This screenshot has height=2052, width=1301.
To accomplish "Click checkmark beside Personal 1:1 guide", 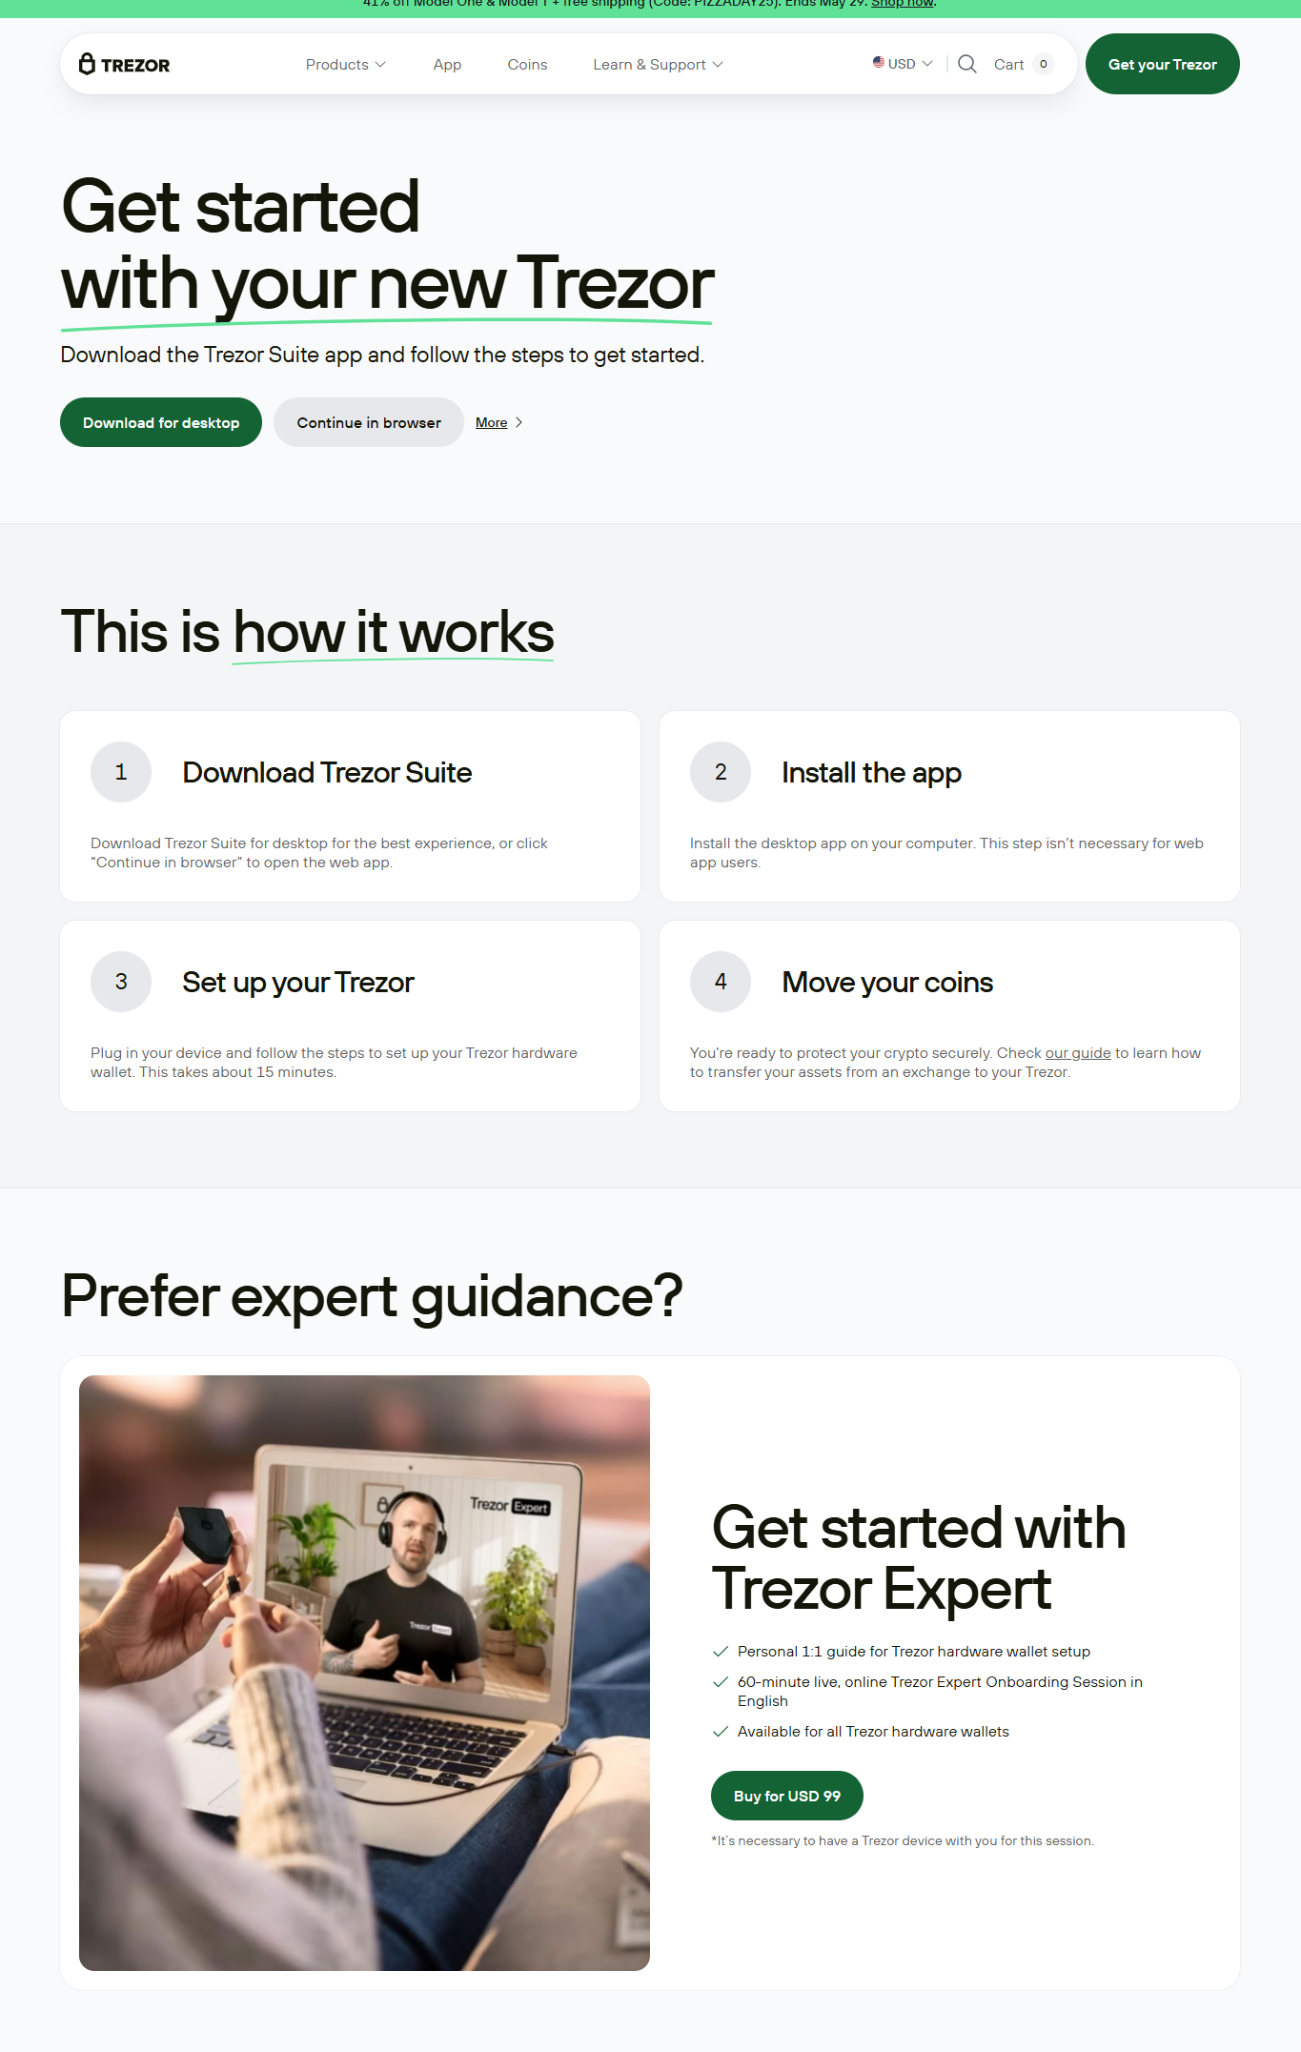I will [x=721, y=1652].
